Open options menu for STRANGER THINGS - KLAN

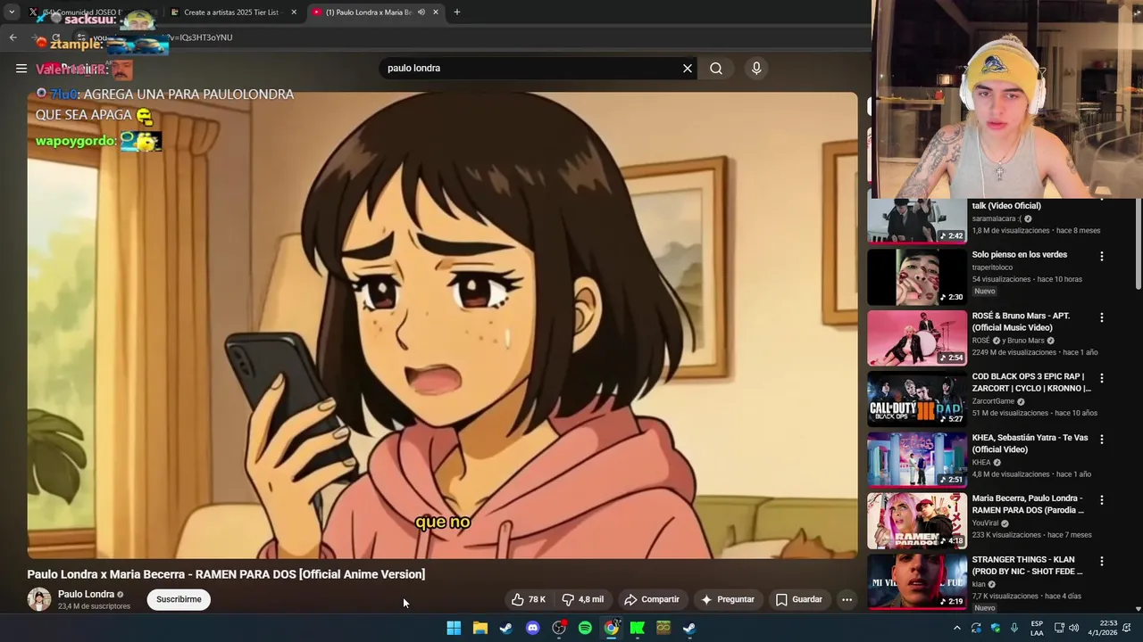(x=1101, y=561)
